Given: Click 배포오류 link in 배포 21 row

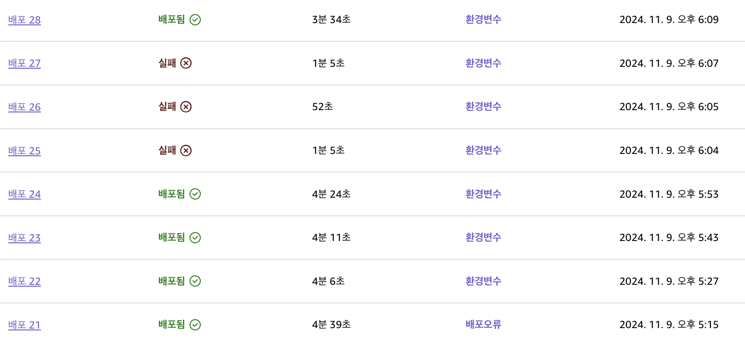Looking at the screenshot, I should pos(483,324).
